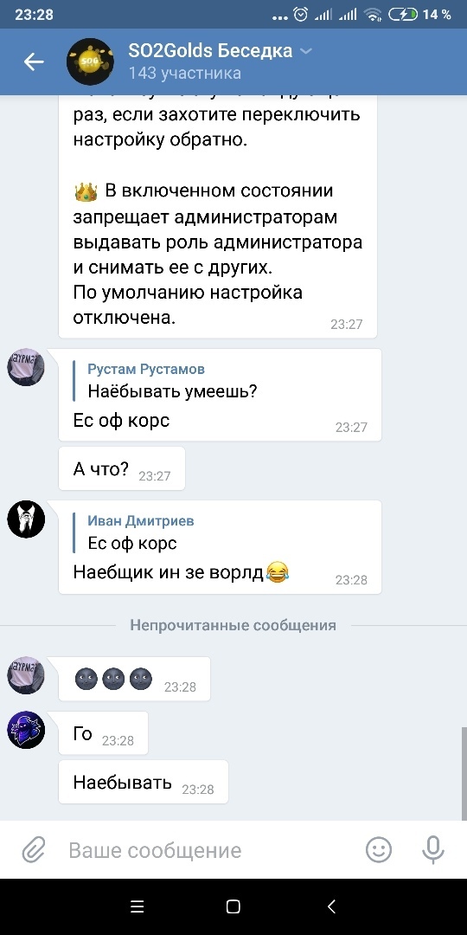Open black suit avatar profile
The height and width of the screenshot is (935, 467).
pyautogui.click(x=26, y=519)
